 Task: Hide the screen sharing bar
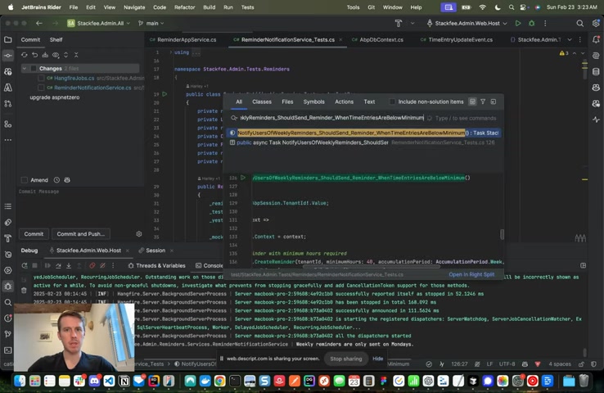pyautogui.click(x=377, y=359)
